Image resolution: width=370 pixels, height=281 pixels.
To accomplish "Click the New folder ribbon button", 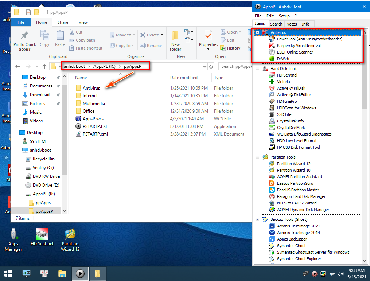I will coord(175,40).
